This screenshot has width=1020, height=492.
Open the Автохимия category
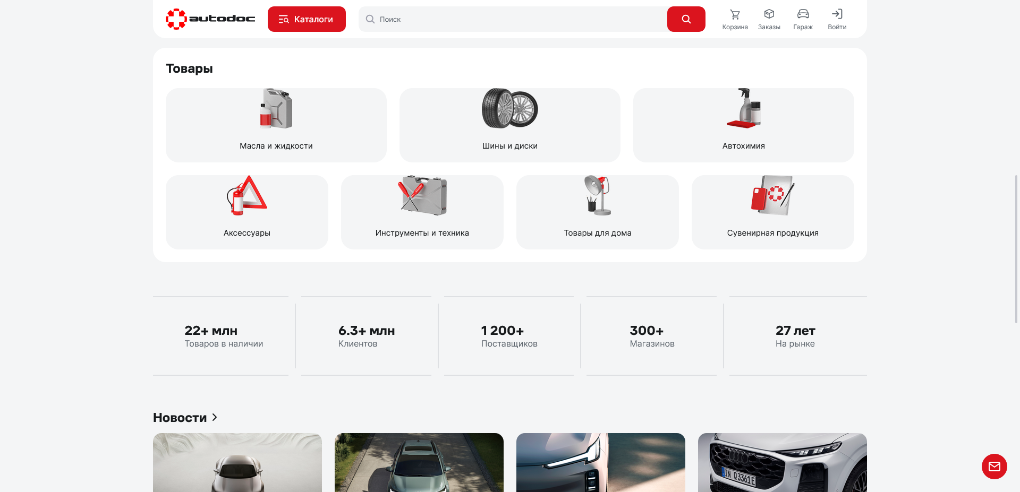743,125
